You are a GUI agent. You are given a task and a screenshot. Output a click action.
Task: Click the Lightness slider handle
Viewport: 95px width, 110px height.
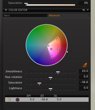[51, 89]
